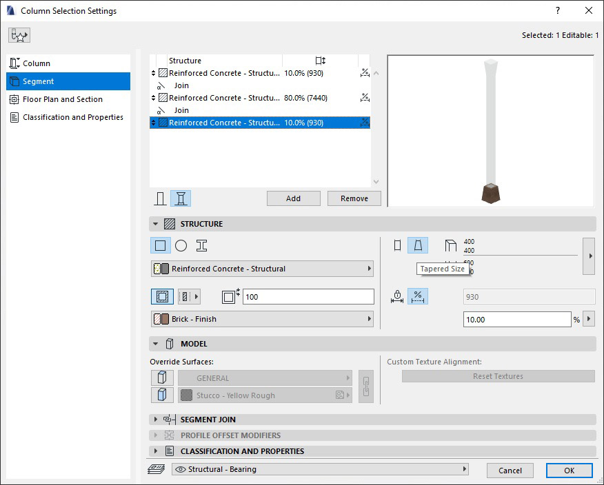Collapse the MODEL panel

click(x=156, y=344)
